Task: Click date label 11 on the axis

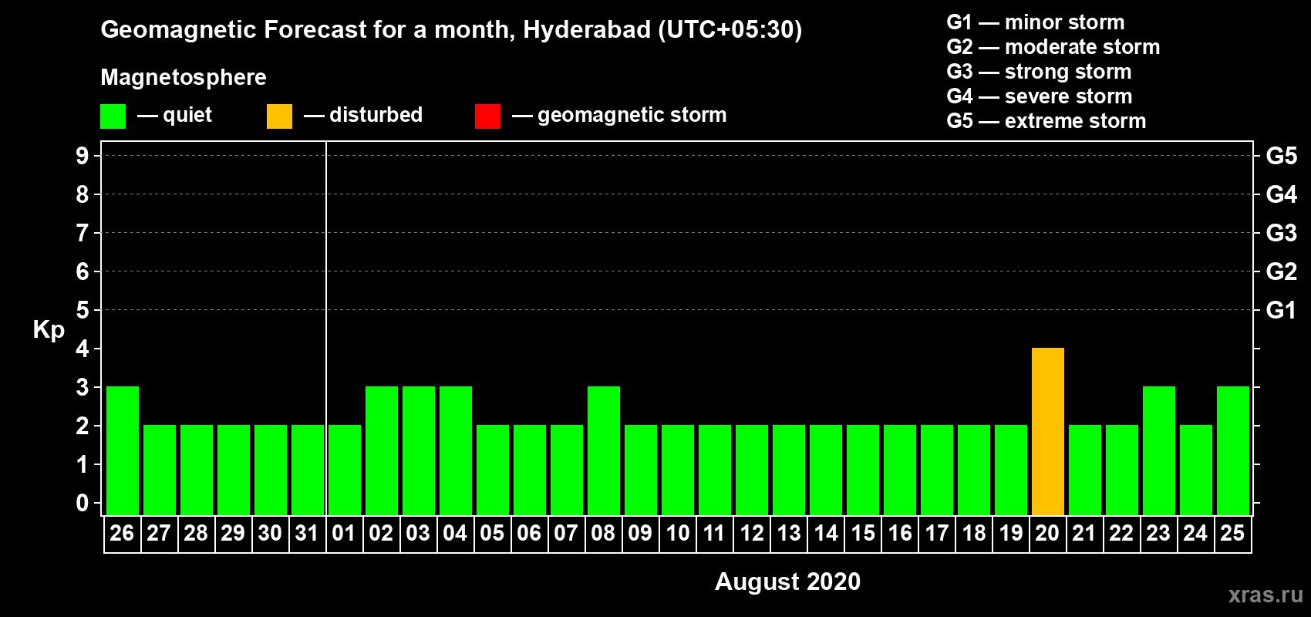Action: [714, 533]
